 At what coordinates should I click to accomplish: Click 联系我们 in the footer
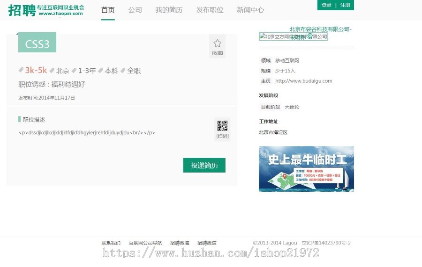point(111,243)
